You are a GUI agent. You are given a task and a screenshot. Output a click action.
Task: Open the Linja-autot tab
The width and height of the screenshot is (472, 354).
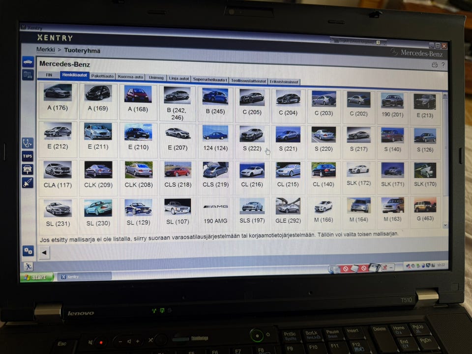coord(179,79)
